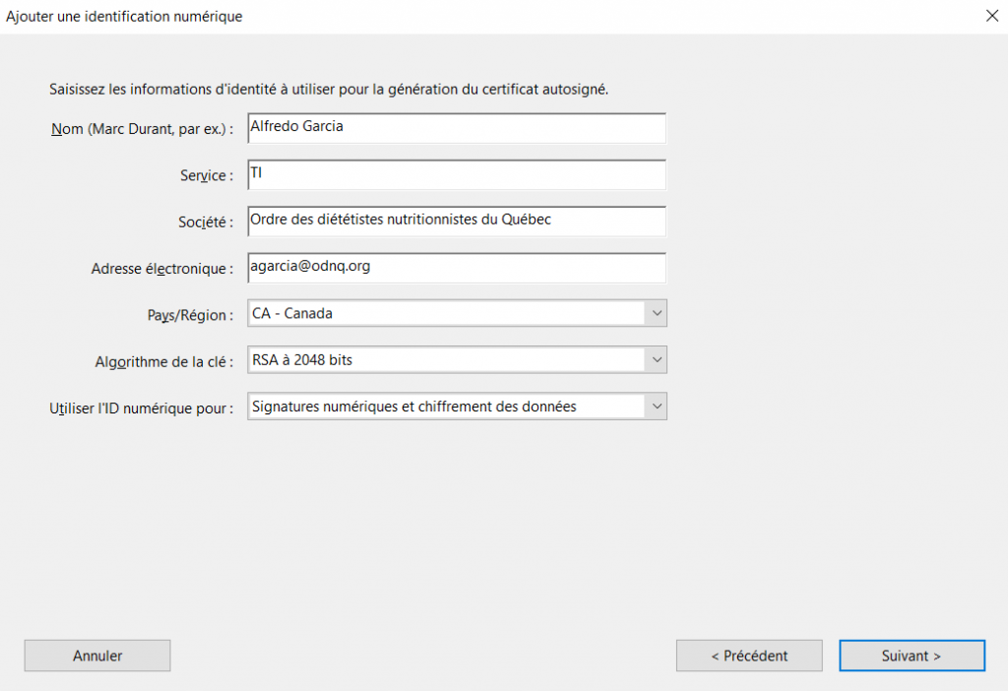Go back with the Précédent button
This screenshot has width=1008, height=691.
[749, 656]
